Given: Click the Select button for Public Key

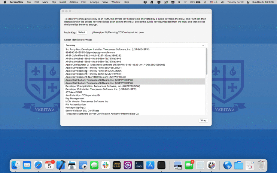Looking at the screenshot, I should (x=82, y=32).
